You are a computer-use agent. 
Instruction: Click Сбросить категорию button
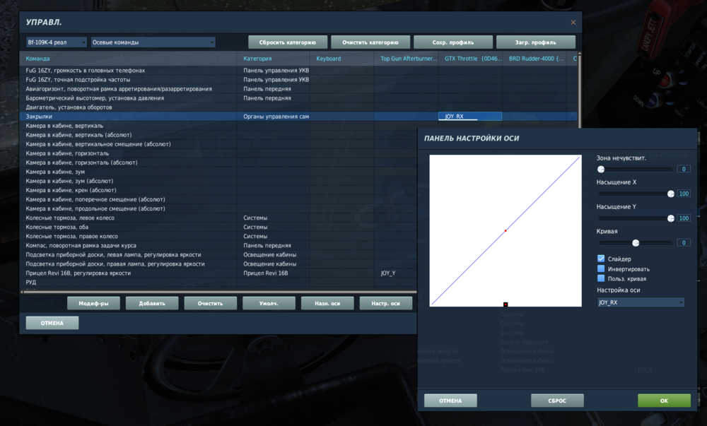coord(288,42)
